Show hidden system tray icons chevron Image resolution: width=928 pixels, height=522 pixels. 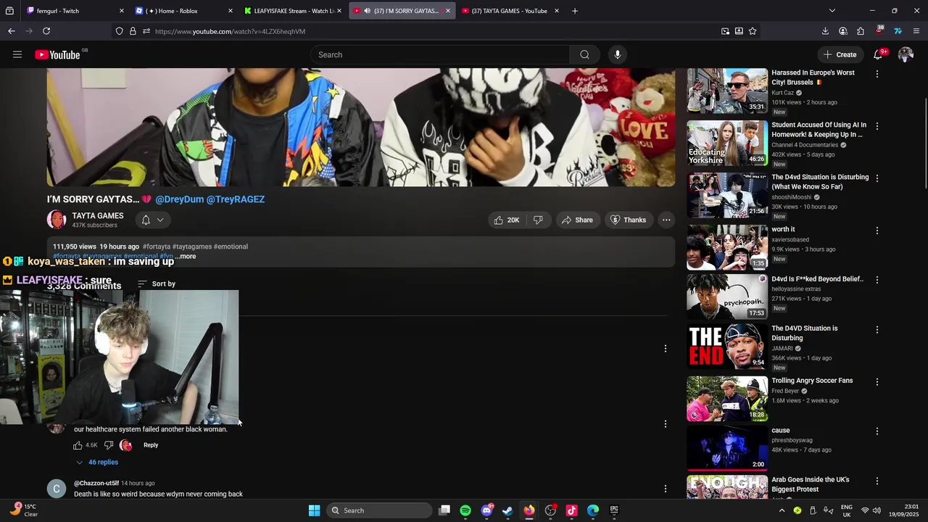[782, 510]
